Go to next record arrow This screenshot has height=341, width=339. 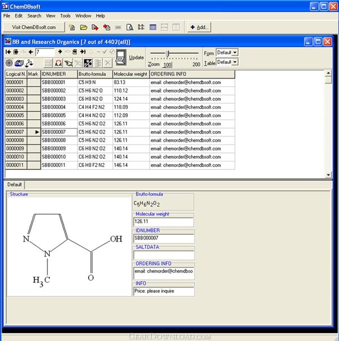(x=60, y=52)
